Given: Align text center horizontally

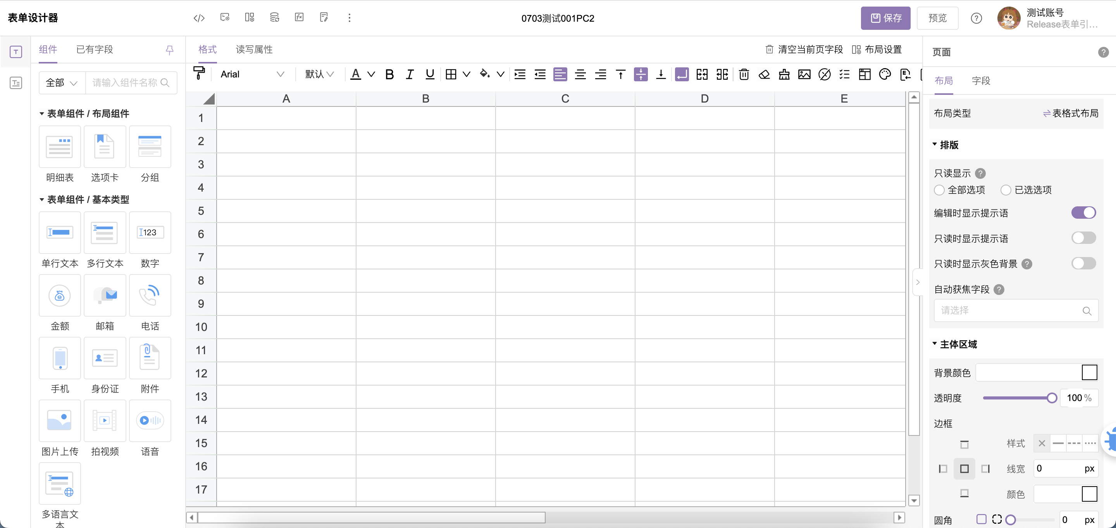Looking at the screenshot, I should tap(580, 74).
